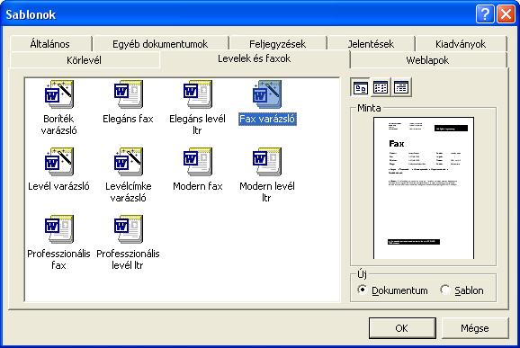Click the "Fax varázsló" label text
The image size is (520, 348).
click(267, 119)
